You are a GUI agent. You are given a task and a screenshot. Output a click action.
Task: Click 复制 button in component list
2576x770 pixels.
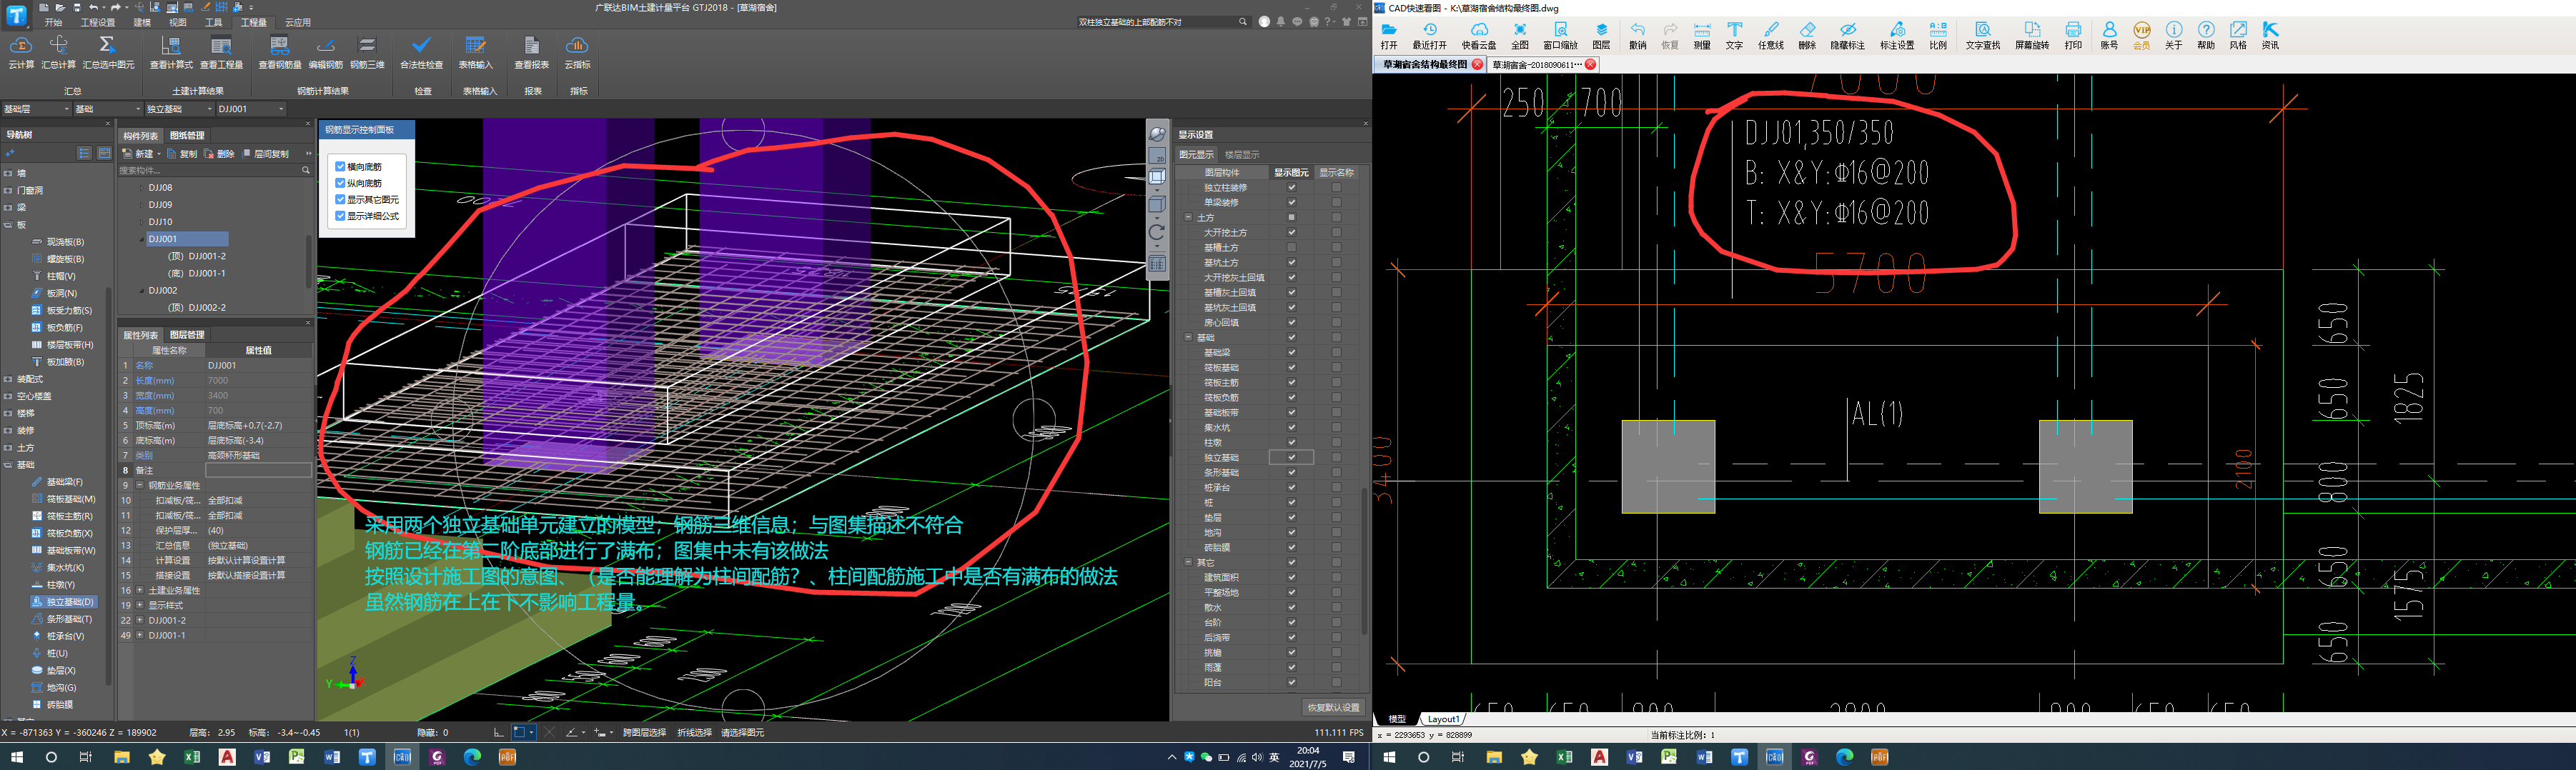pos(183,154)
